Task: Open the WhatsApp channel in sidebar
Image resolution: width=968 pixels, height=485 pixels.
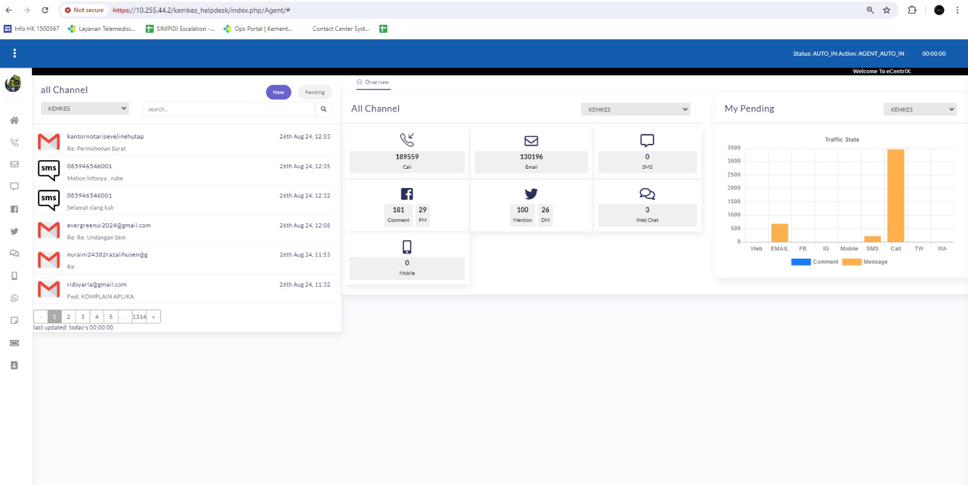Action: 15,298
